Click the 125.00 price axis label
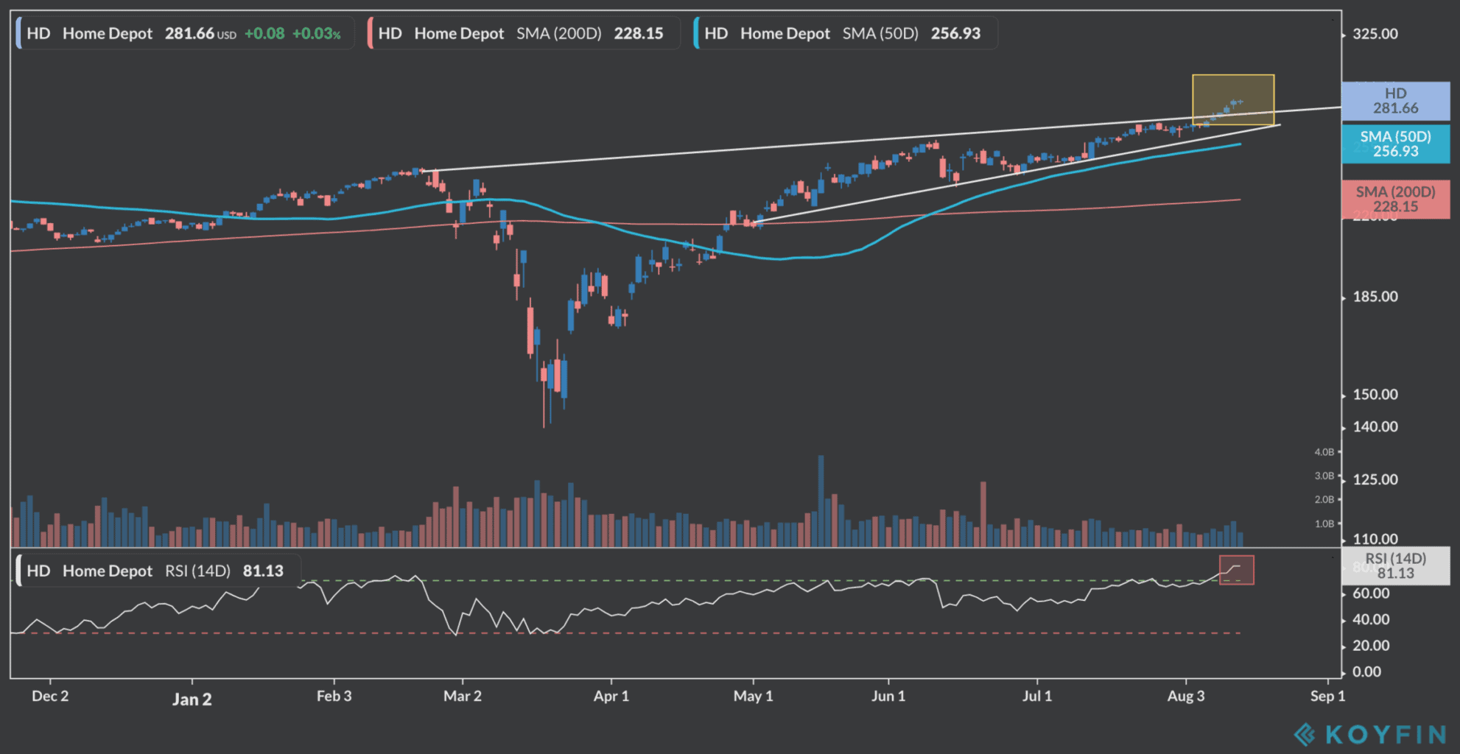This screenshot has height=754, width=1460. pyautogui.click(x=1375, y=479)
